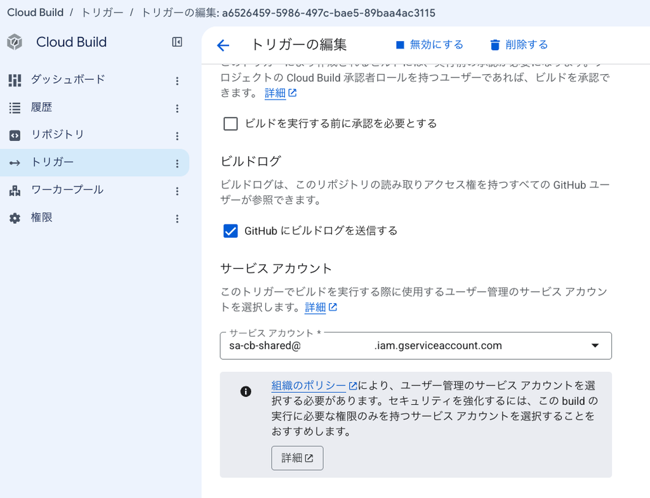Click Cloud Build in the breadcrumb

36,13
